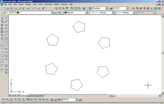
Task: Click the Make Object's Layer Current icon
Action: 56,13
